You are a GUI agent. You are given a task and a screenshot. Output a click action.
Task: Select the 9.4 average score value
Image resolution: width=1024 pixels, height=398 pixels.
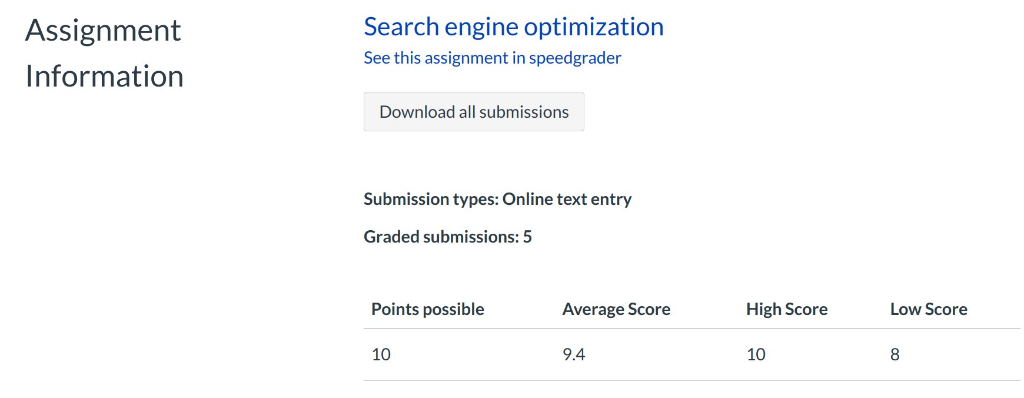point(574,354)
